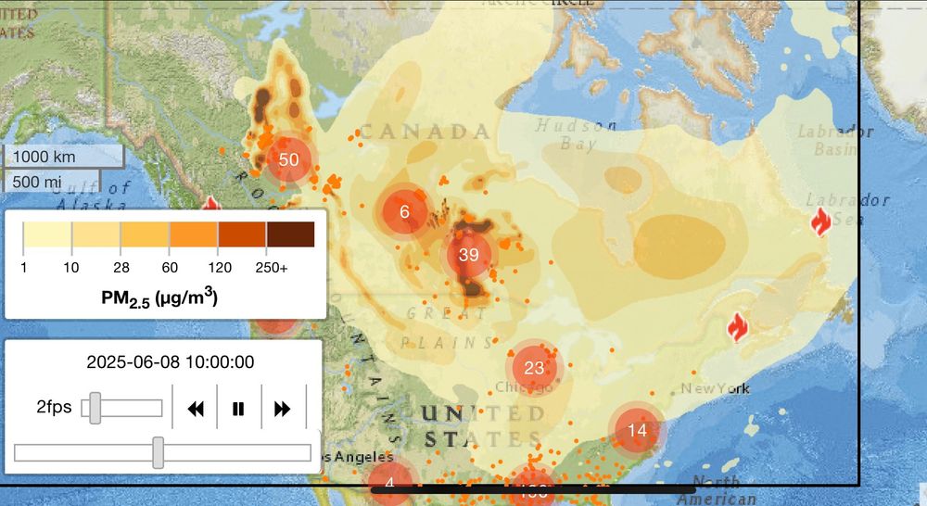Click the rewind playback button
927x506 pixels.
196,409
